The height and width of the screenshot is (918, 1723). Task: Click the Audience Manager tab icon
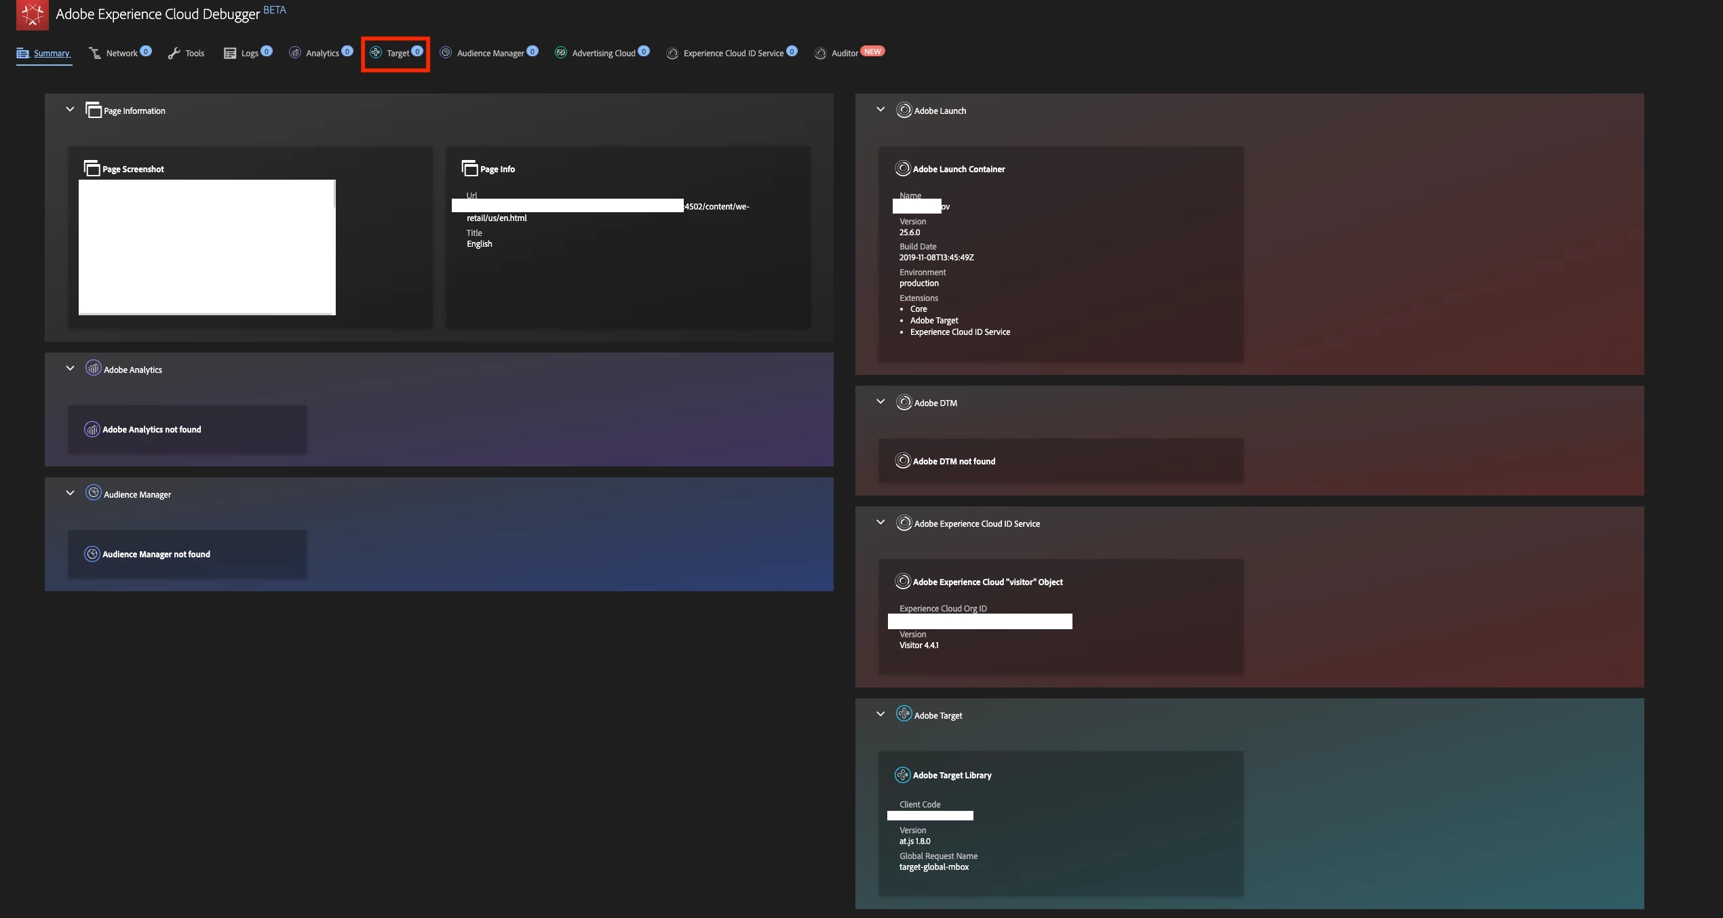pos(446,53)
